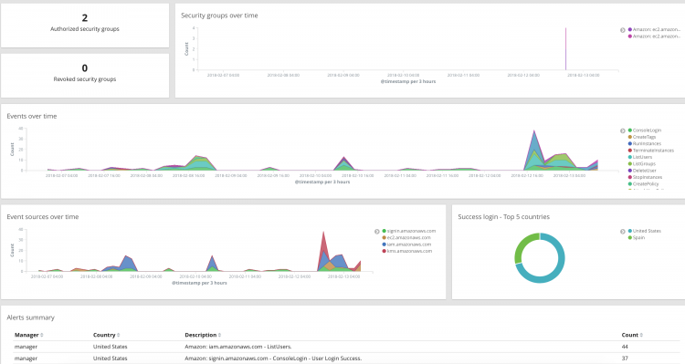Click the count value 44
This screenshot has height=364, width=685.
[x=625, y=347]
